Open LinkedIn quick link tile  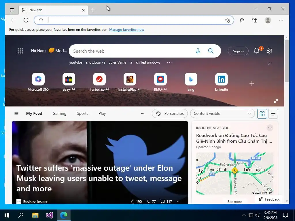click(x=221, y=82)
